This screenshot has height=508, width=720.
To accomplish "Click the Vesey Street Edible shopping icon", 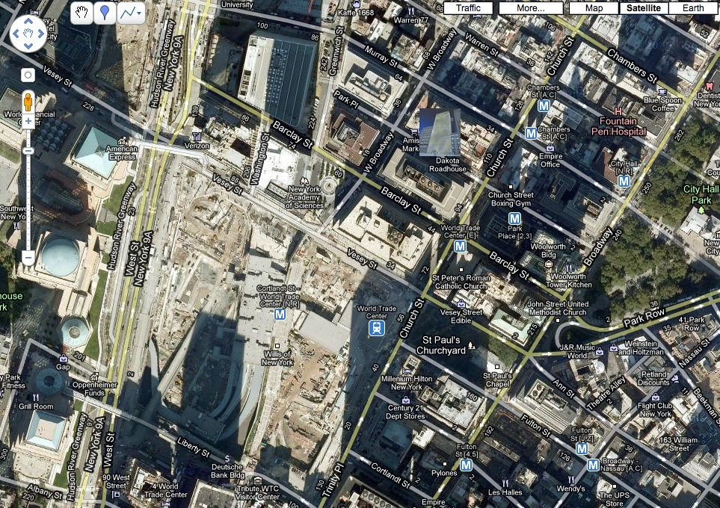I will point(461,303).
